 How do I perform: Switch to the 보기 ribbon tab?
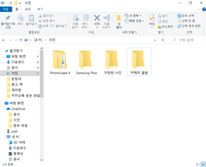[40, 9]
